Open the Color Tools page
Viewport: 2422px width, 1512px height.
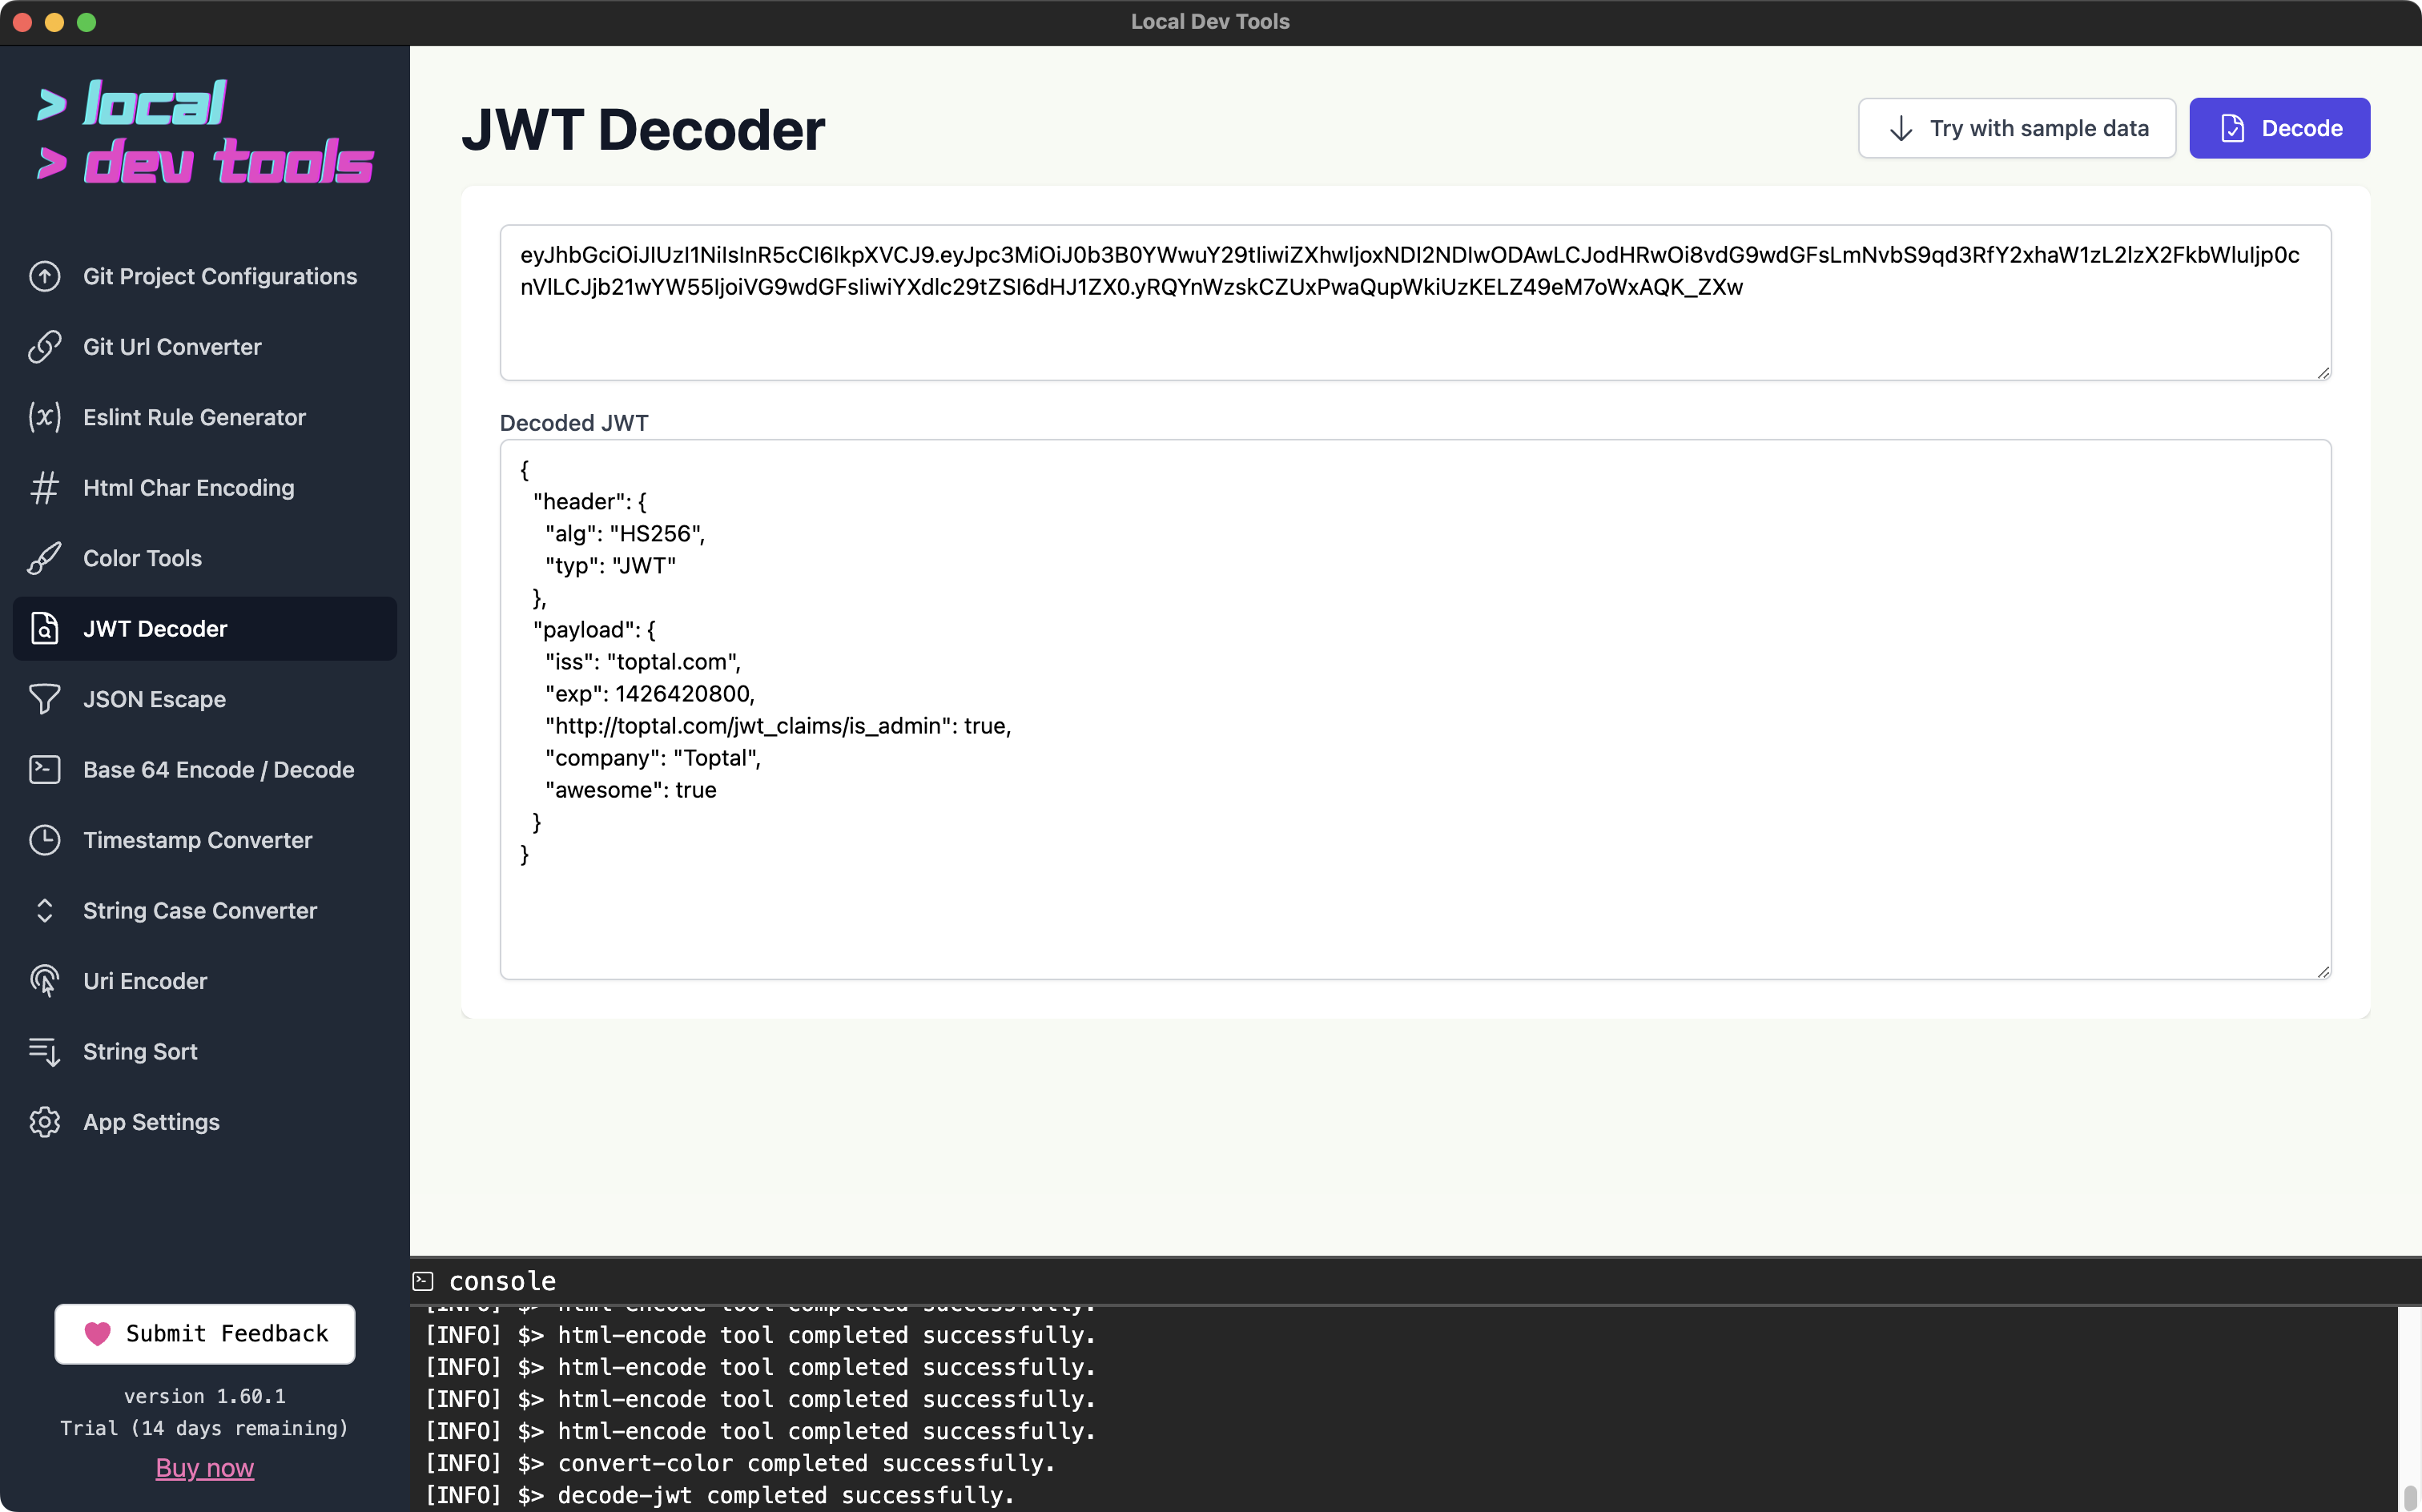tap(205, 558)
